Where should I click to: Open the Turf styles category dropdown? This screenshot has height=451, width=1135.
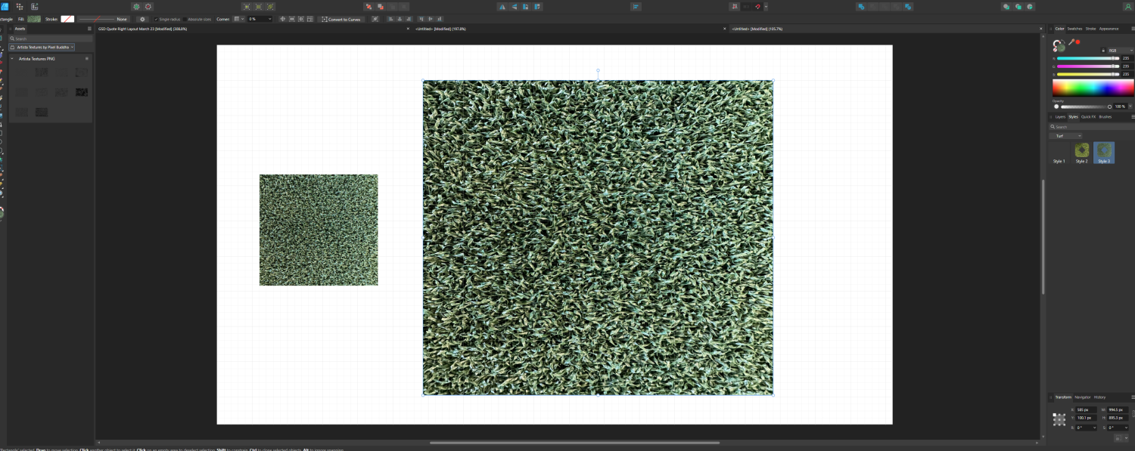pos(1067,135)
